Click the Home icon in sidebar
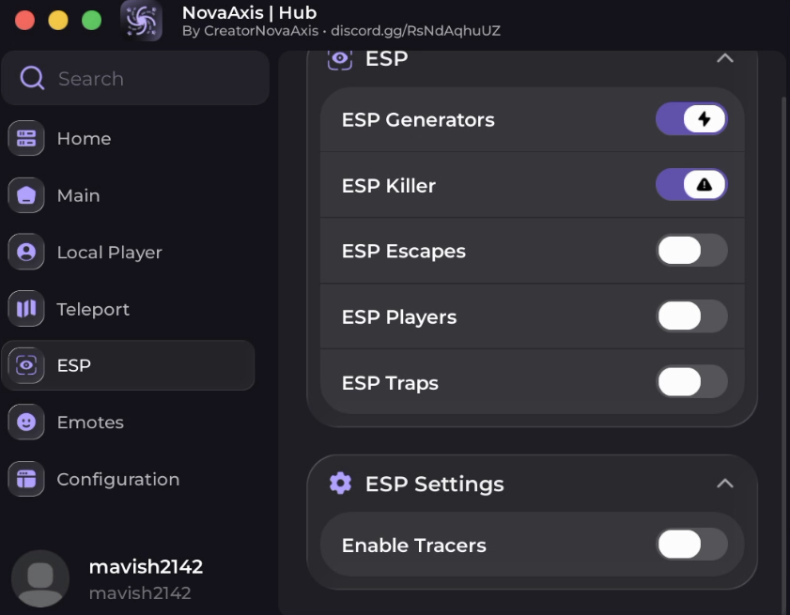Image resolution: width=790 pixels, height=615 pixels. 26,138
